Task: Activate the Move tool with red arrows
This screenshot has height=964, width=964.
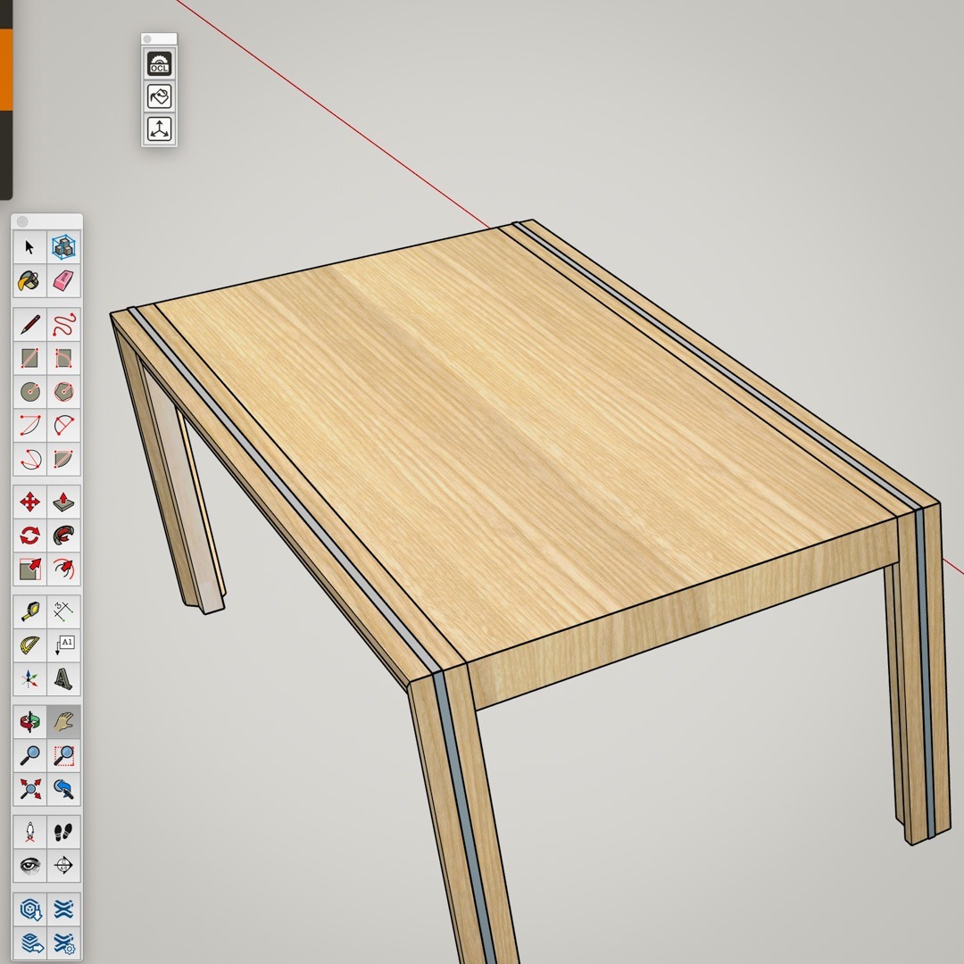Action: (29, 503)
